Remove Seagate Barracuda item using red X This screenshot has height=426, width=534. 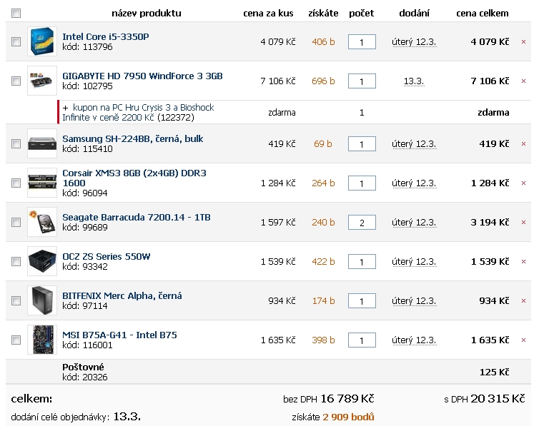[523, 223]
